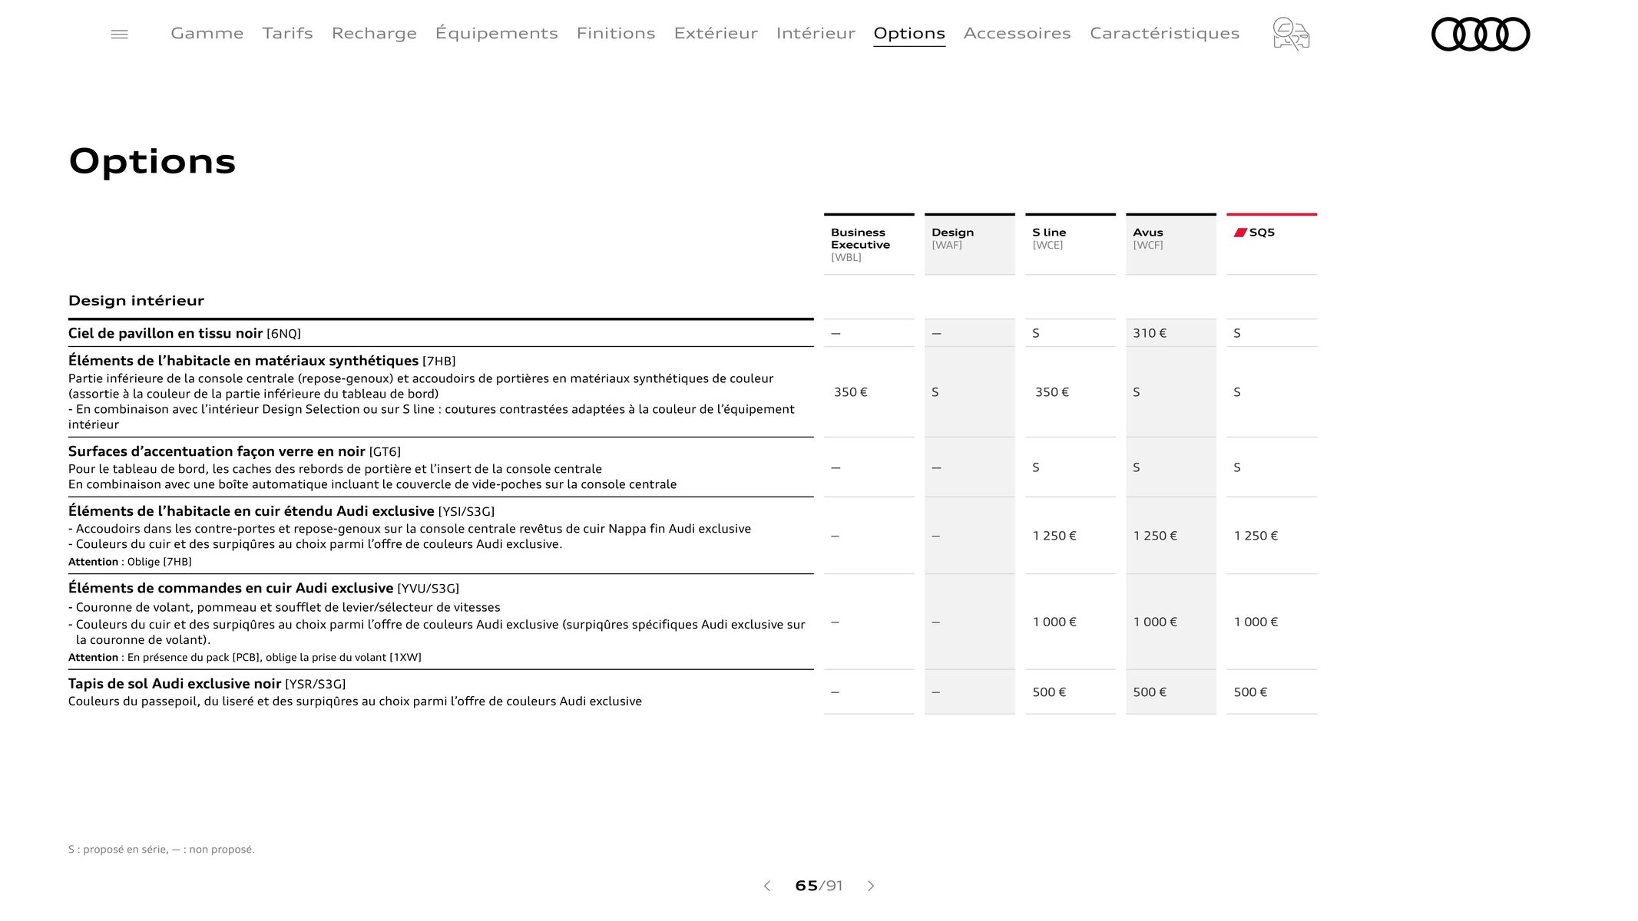
Task: Select Tapis de sol Audi exclusive noir title
Action: [207, 684]
